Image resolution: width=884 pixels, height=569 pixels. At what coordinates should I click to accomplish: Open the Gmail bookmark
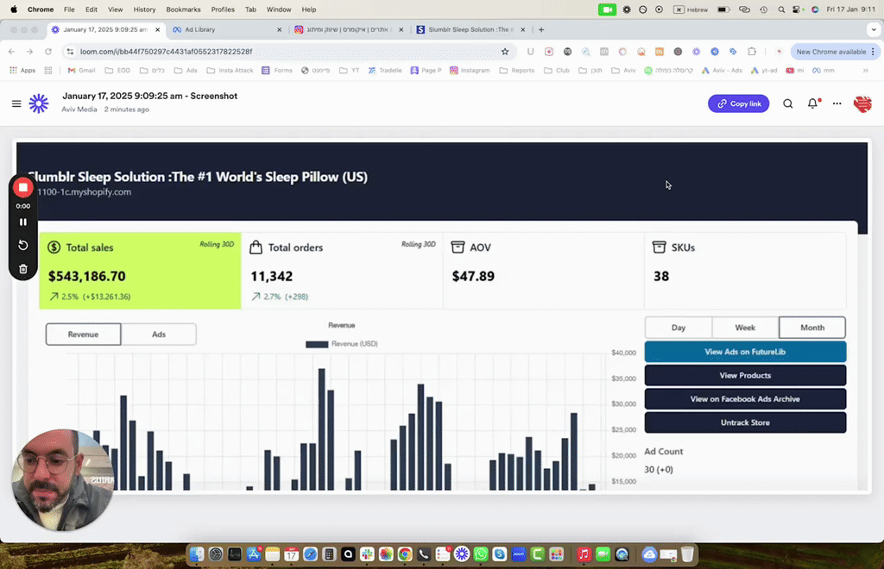81,71
